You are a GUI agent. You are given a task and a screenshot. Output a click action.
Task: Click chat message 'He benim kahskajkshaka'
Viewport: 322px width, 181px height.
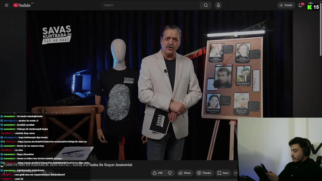[30, 116]
